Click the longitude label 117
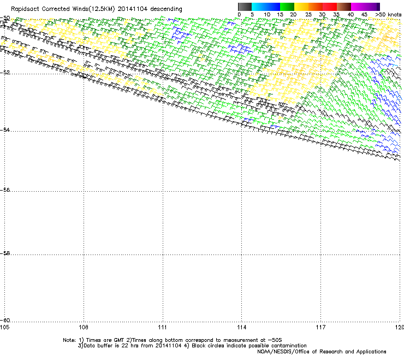 [321, 327]
